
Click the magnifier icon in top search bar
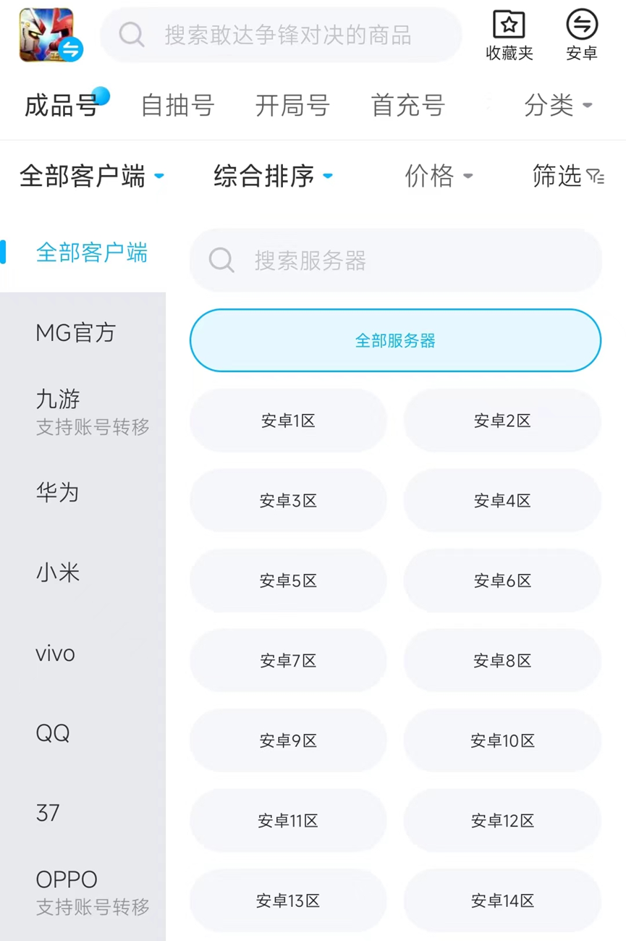click(x=132, y=34)
